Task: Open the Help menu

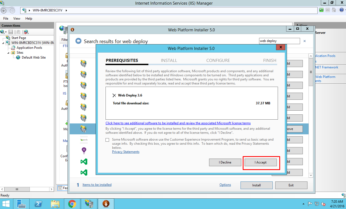Action: point(29,19)
